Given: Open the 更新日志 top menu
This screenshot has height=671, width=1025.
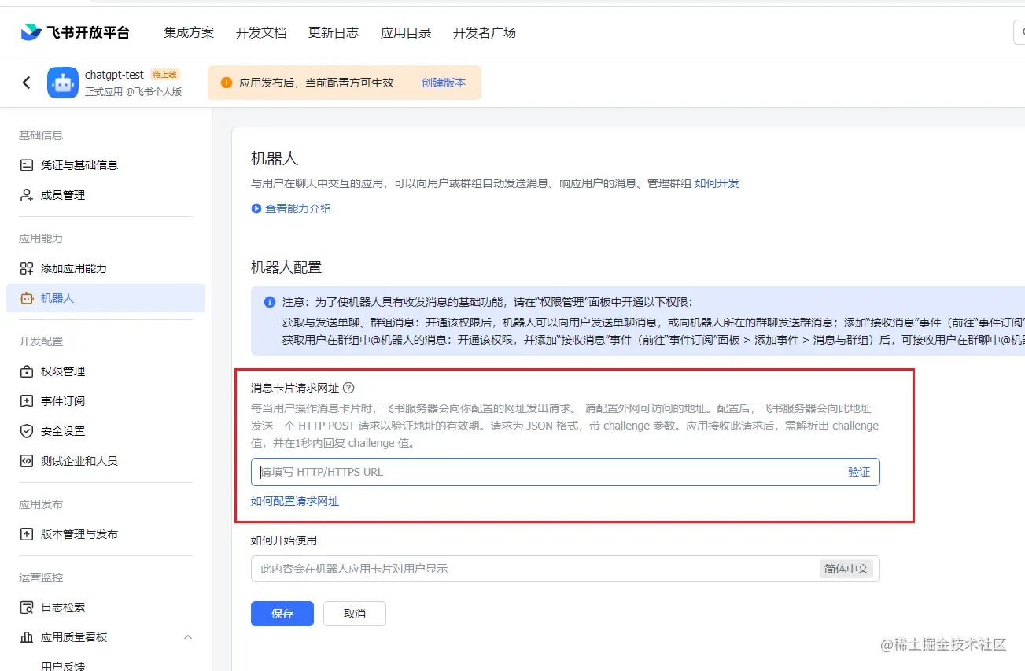Looking at the screenshot, I should click(334, 32).
